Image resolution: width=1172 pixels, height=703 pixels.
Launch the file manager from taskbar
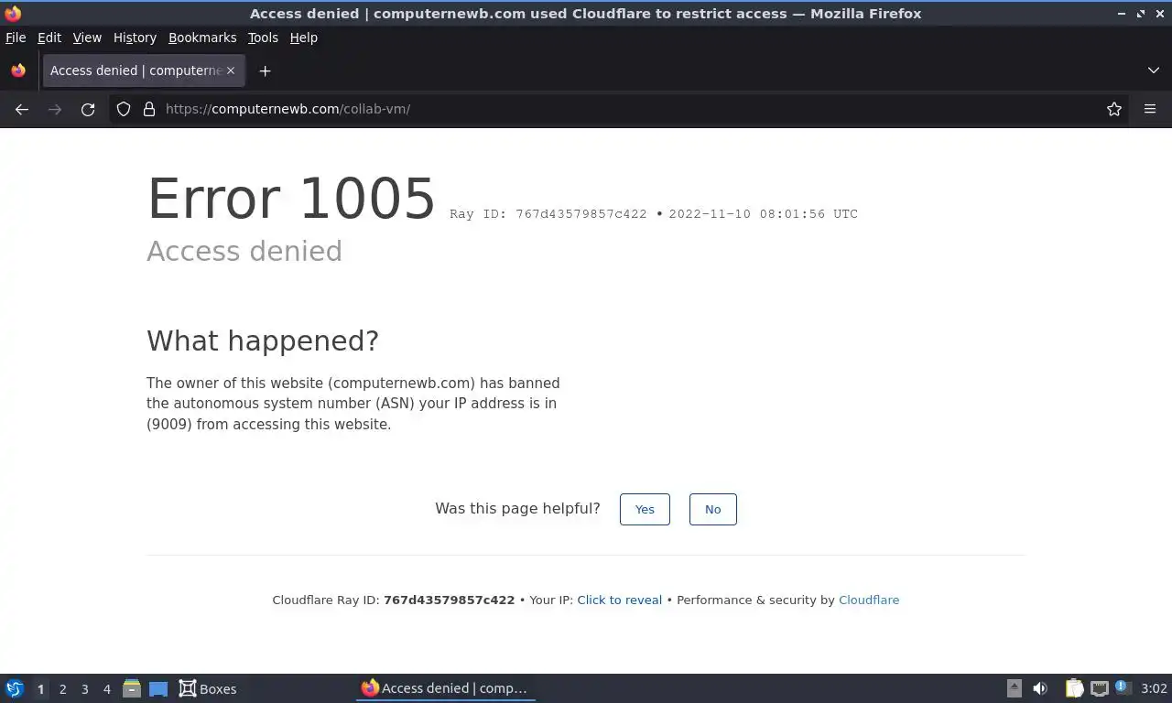132,688
